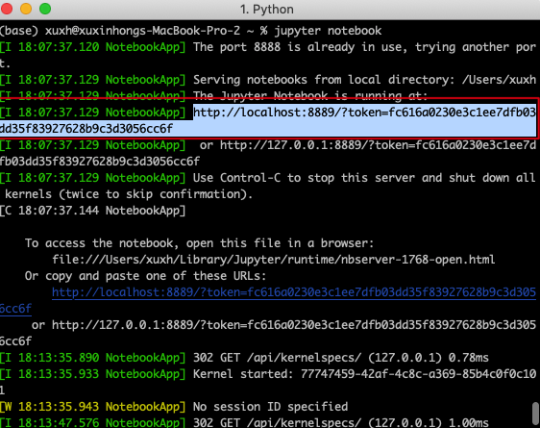Click the '[C 18:07:37.144 NotebookApp]' log prefix

click(93, 211)
